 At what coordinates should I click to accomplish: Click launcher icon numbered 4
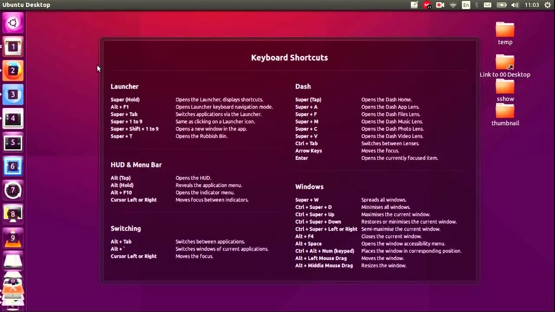click(13, 118)
